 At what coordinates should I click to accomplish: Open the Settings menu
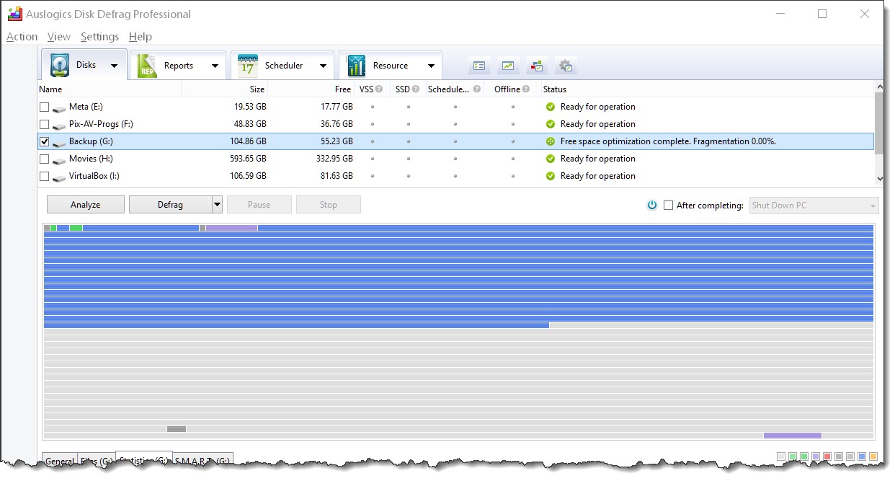(x=99, y=37)
